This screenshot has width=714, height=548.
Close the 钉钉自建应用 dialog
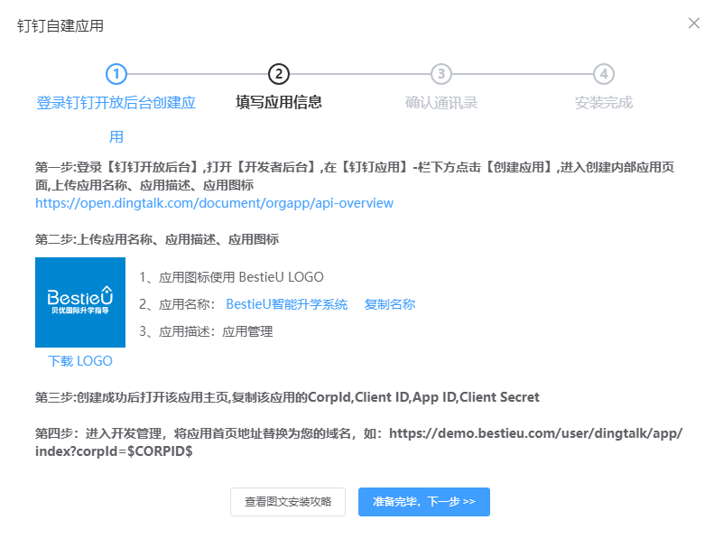click(693, 23)
